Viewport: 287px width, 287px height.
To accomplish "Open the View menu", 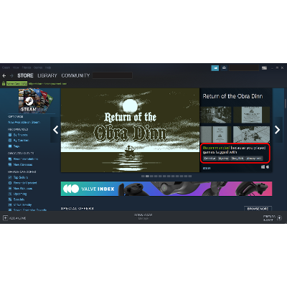I will pyautogui.click(x=16, y=67).
